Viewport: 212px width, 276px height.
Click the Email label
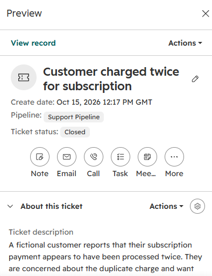tap(67, 173)
